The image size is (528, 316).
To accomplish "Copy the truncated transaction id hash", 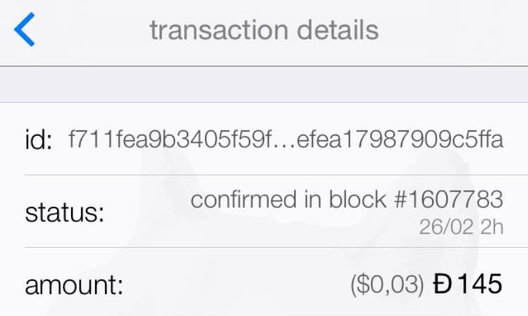I will [286, 139].
